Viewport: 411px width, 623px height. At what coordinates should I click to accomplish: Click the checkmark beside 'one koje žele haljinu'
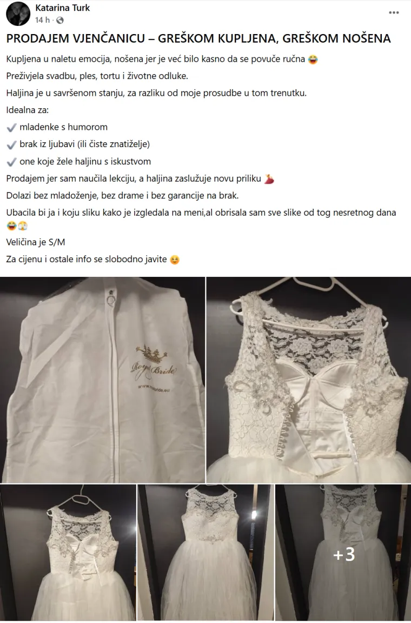(11, 162)
